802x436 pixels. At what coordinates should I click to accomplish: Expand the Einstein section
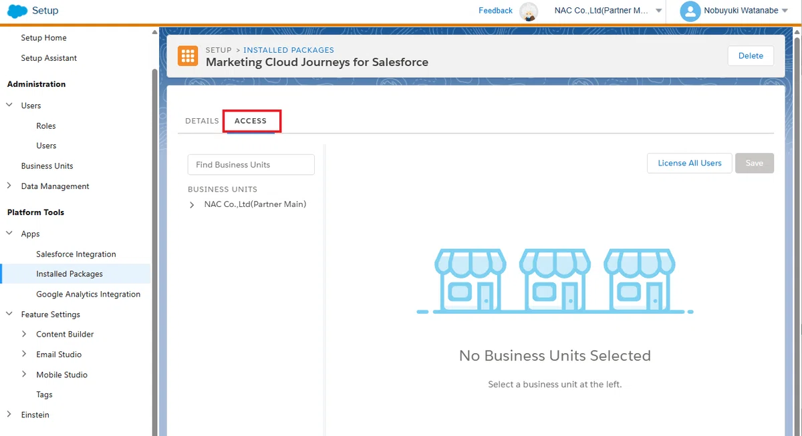(9, 415)
